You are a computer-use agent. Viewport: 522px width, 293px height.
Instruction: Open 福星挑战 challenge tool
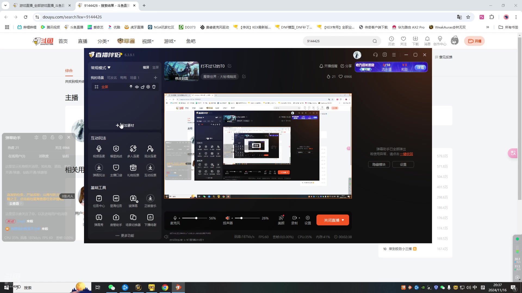click(116, 151)
